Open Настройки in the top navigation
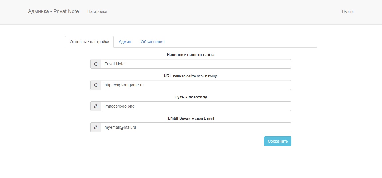This screenshot has width=382, height=178. [x=97, y=11]
